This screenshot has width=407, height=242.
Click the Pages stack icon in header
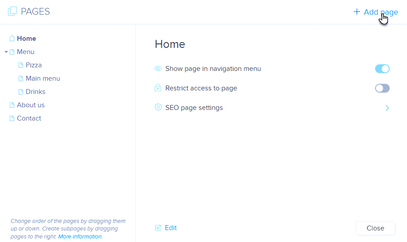point(12,12)
